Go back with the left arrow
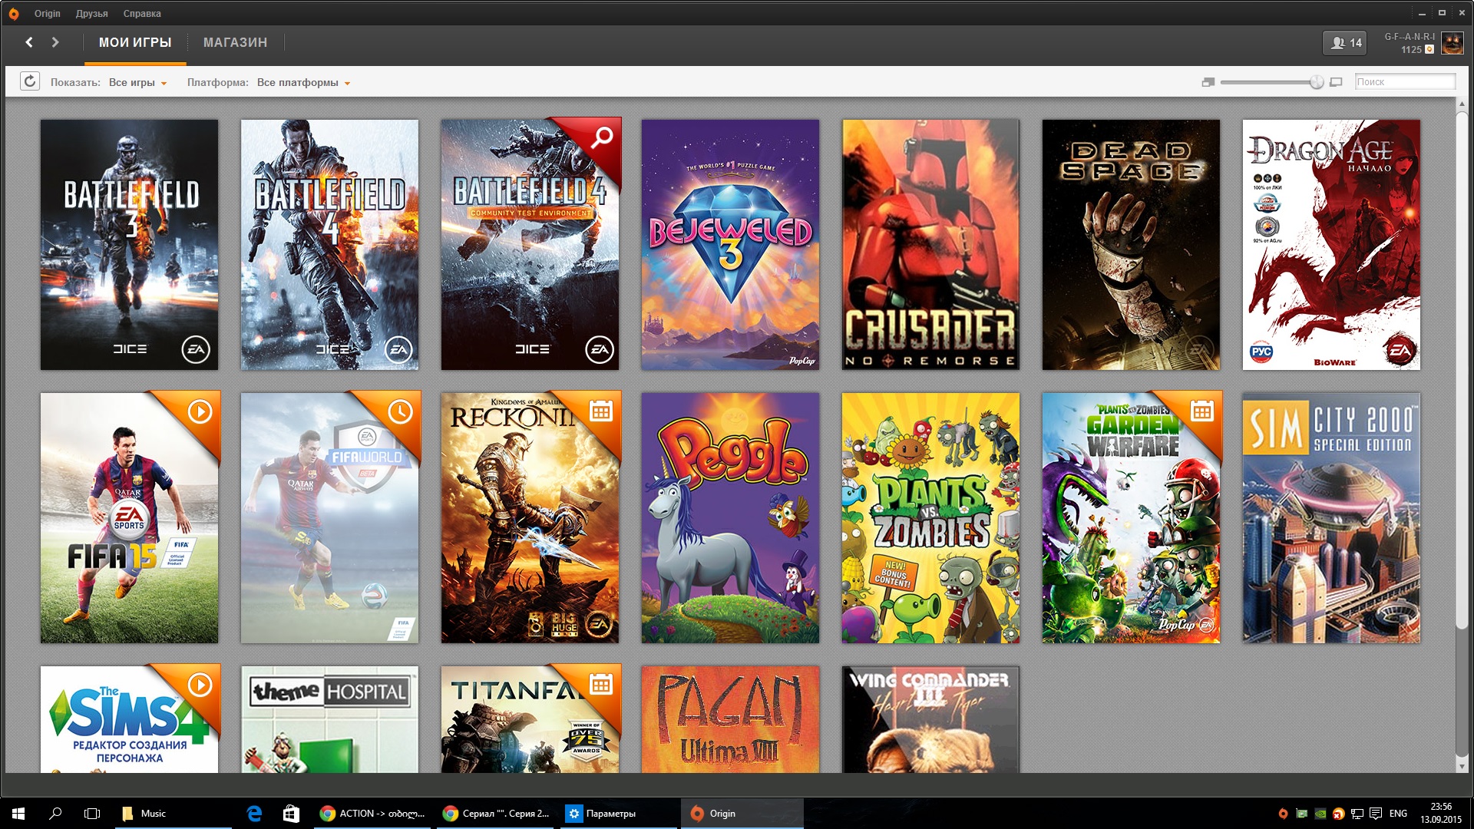Image resolution: width=1474 pixels, height=829 pixels. click(x=29, y=42)
